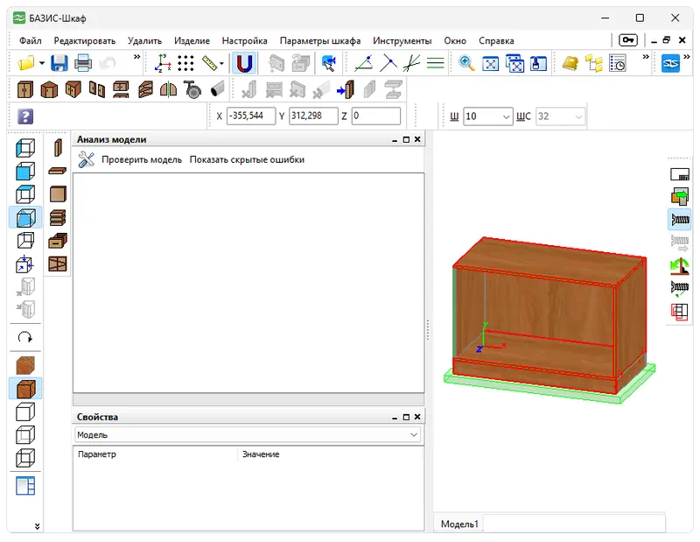Click the yellow book icon
The width and height of the screenshot is (700, 542).
coord(570,63)
